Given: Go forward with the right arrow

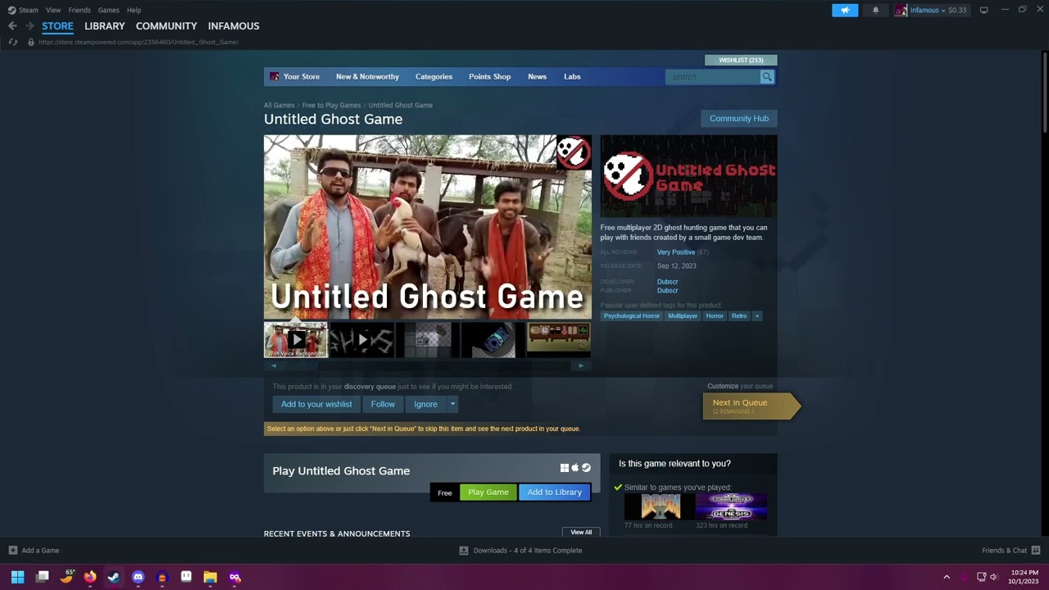Looking at the screenshot, I should pos(30,26).
